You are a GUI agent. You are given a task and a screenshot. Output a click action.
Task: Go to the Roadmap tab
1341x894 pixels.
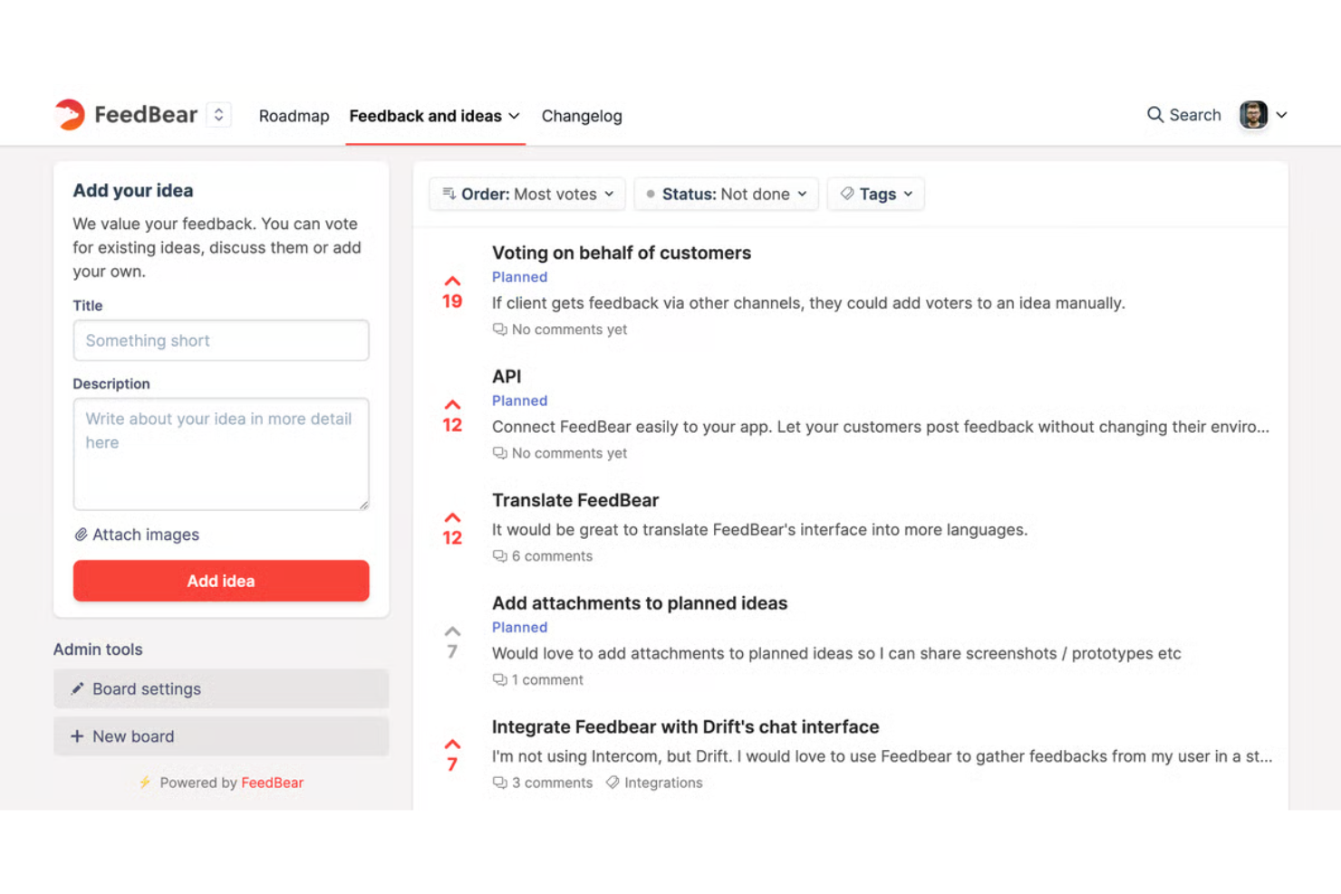pyautogui.click(x=294, y=116)
